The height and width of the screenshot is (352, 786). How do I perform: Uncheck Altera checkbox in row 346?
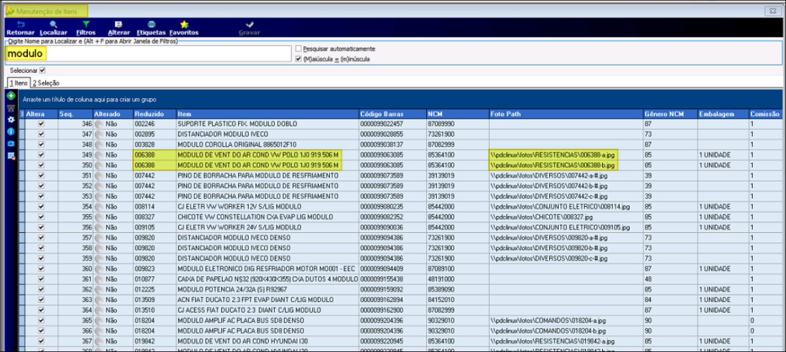[41, 124]
